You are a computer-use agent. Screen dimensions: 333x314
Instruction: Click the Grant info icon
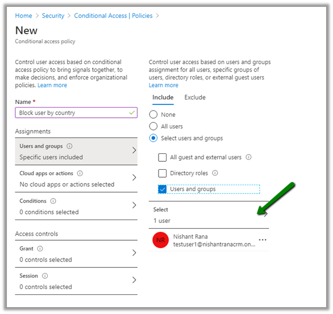(40, 249)
